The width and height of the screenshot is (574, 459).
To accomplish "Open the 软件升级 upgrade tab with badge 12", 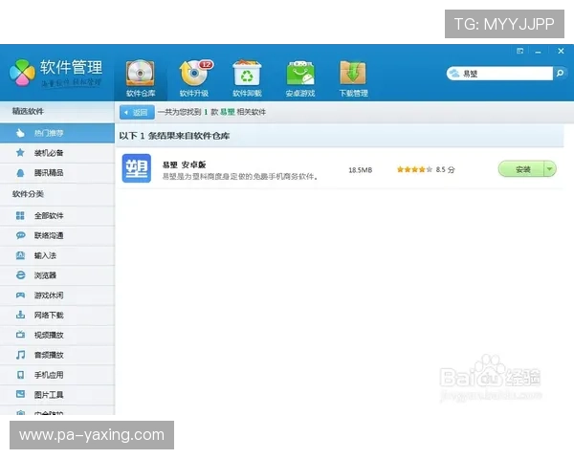I will 194,78.
